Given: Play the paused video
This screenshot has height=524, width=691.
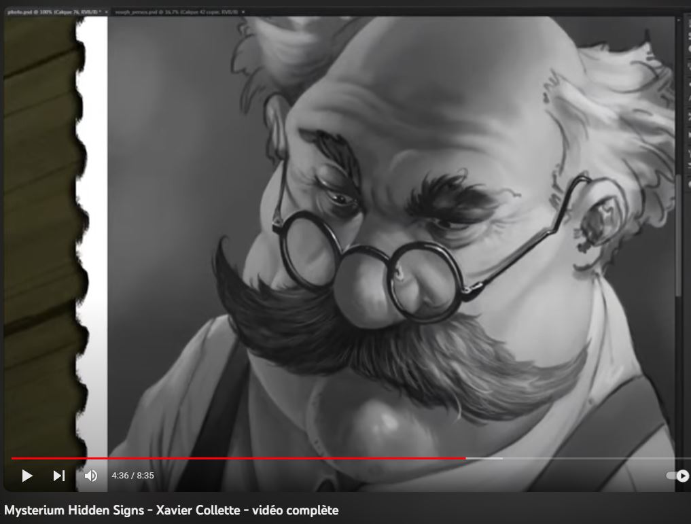Looking at the screenshot, I should pyautogui.click(x=27, y=476).
